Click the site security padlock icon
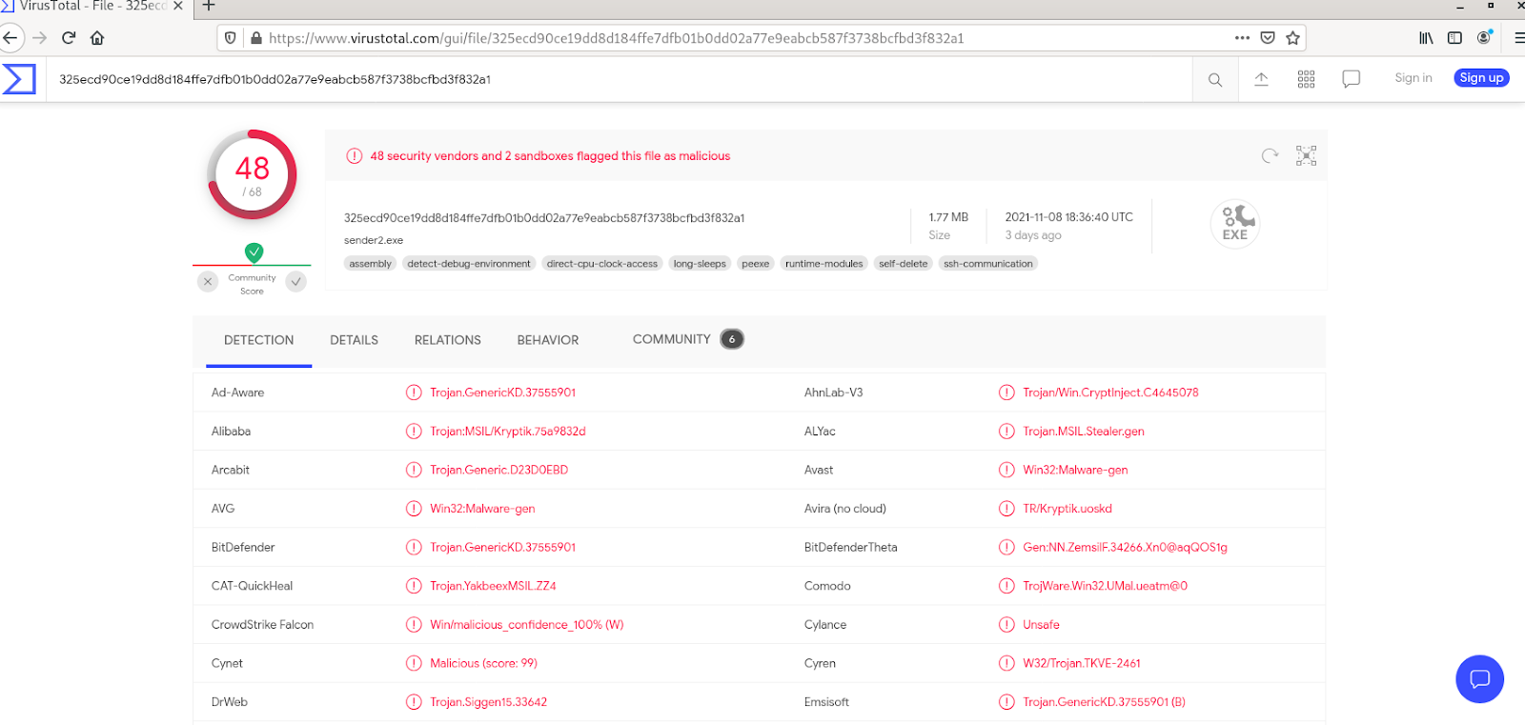1525x725 pixels. point(256,38)
